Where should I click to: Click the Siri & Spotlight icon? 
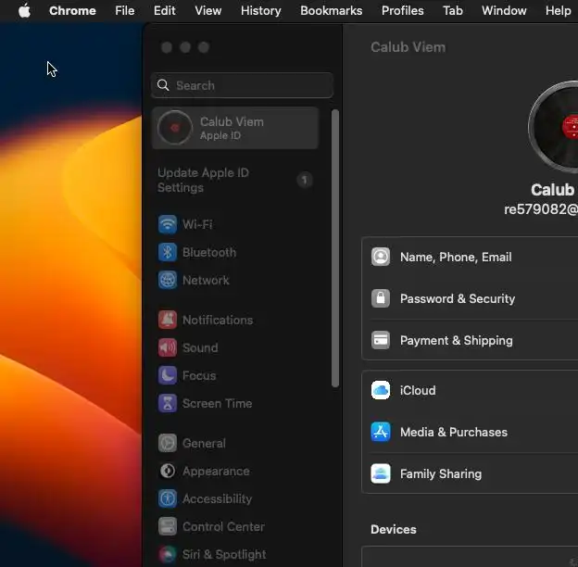coord(168,554)
